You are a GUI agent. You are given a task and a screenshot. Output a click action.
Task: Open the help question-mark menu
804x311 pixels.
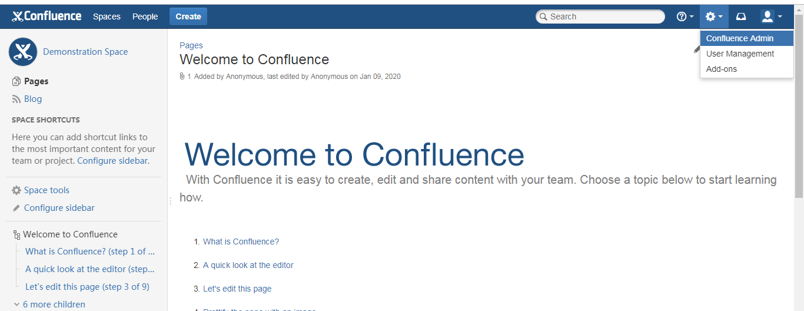[685, 16]
